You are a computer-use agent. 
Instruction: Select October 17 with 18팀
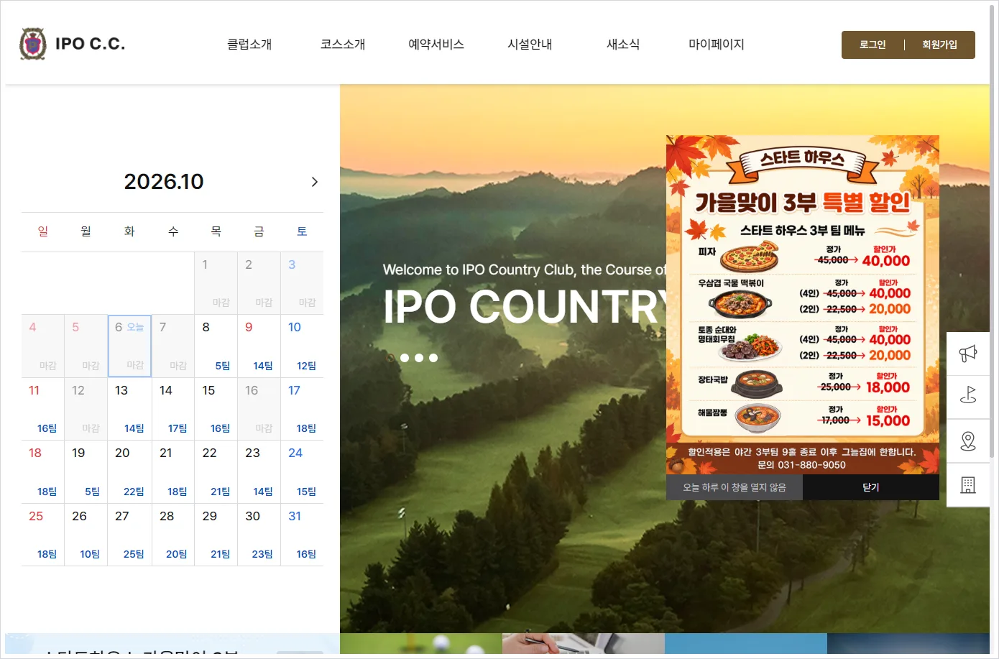point(303,409)
